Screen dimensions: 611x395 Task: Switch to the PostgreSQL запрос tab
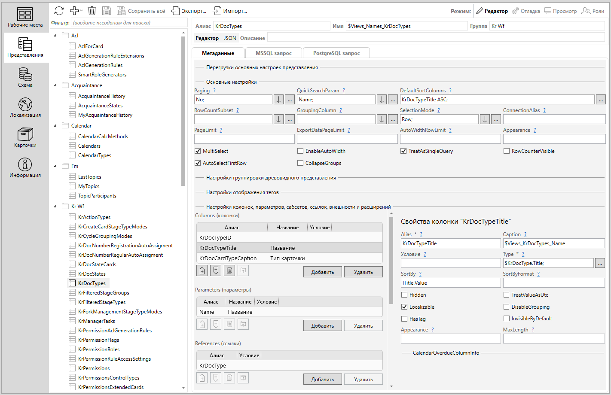pyautogui.click(x=336, y=53)
